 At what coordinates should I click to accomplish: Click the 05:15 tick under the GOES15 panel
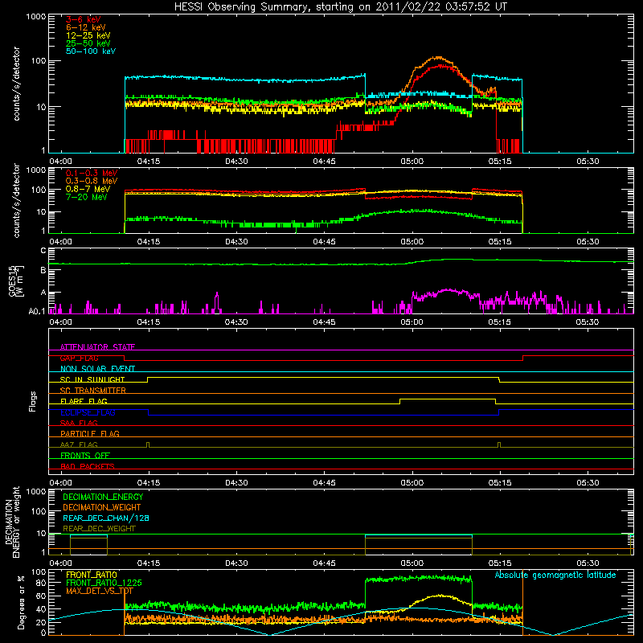click(x=499, y=322)
